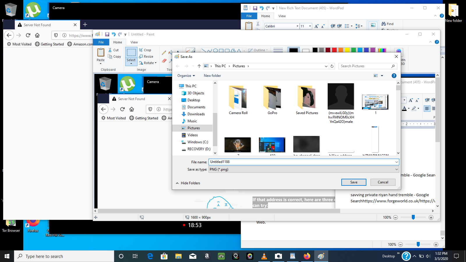Switch to Paint's View tab

134,42
